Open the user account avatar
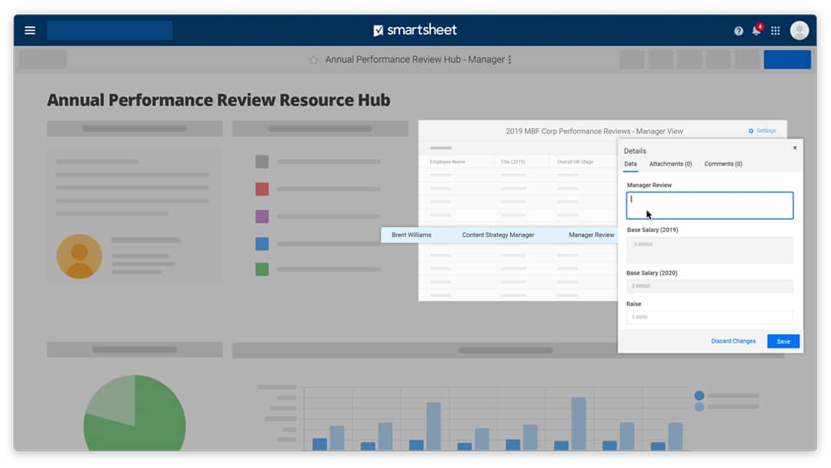 click(799, 31)
